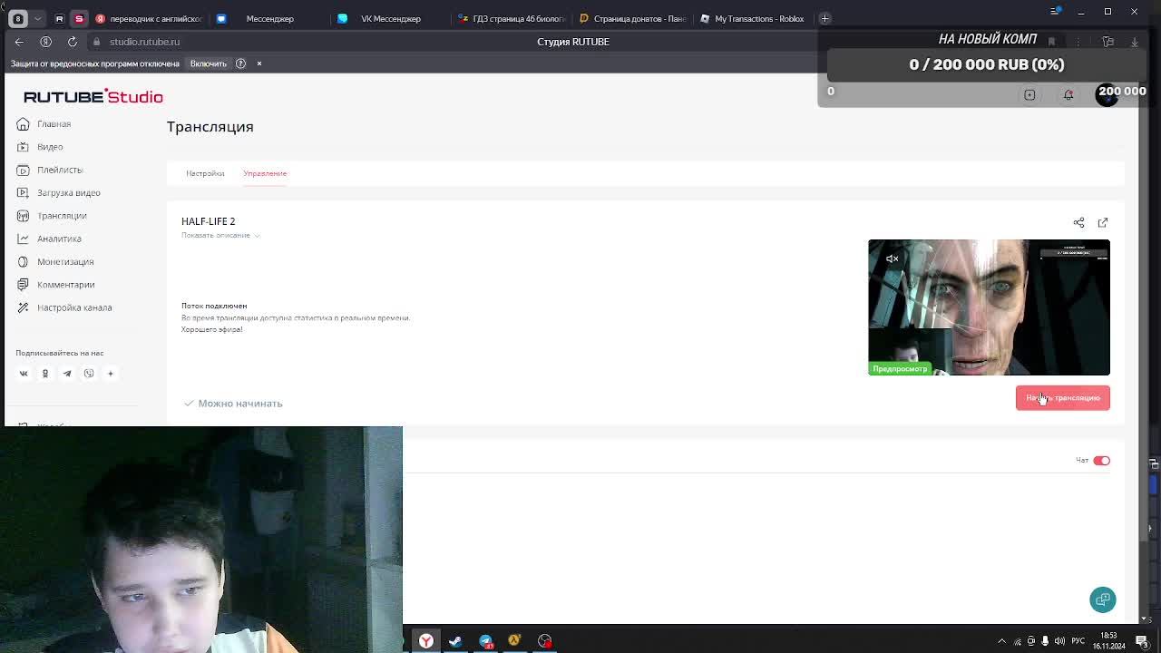
Task: Switch to the Настройки tab
Action: (x=205, y=173)
